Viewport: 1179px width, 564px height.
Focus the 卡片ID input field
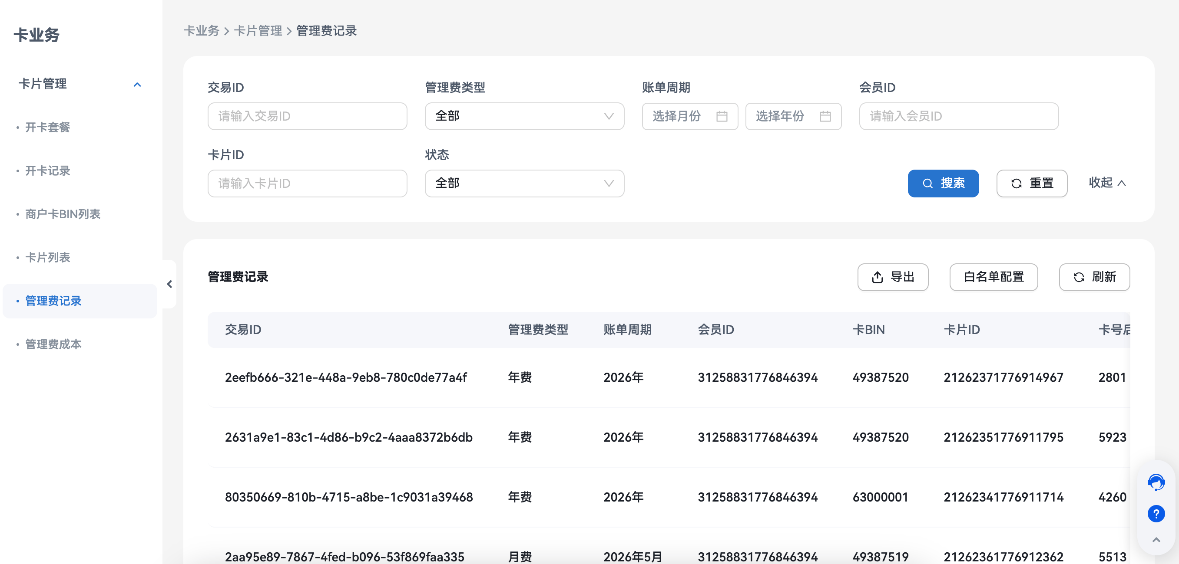point(307,183)
